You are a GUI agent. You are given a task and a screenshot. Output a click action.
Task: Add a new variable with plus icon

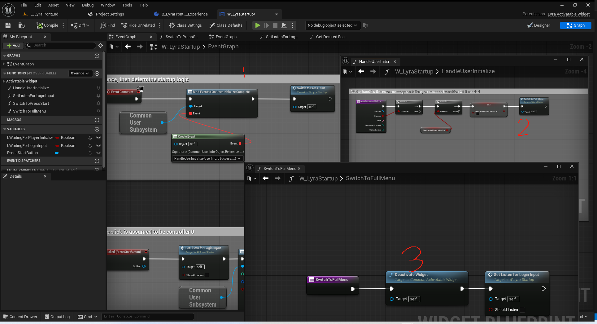[x=97, y=129]
